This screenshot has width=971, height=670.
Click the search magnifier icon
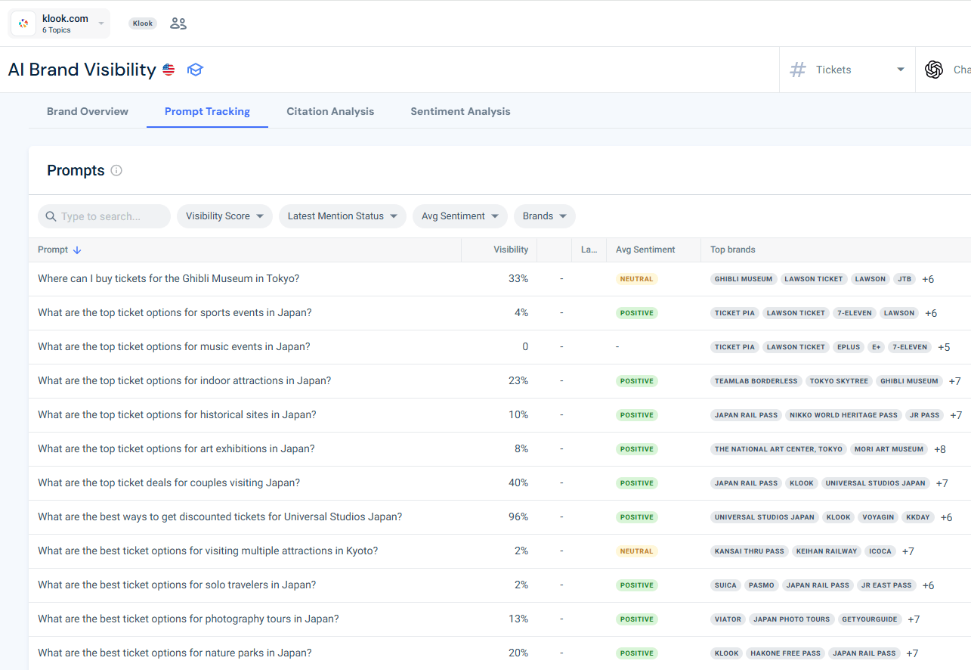click(51, 216)
